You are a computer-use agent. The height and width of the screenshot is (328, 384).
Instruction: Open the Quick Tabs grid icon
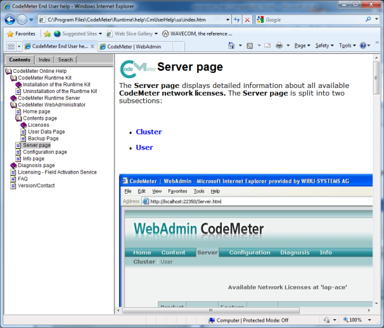coord(11,46)
